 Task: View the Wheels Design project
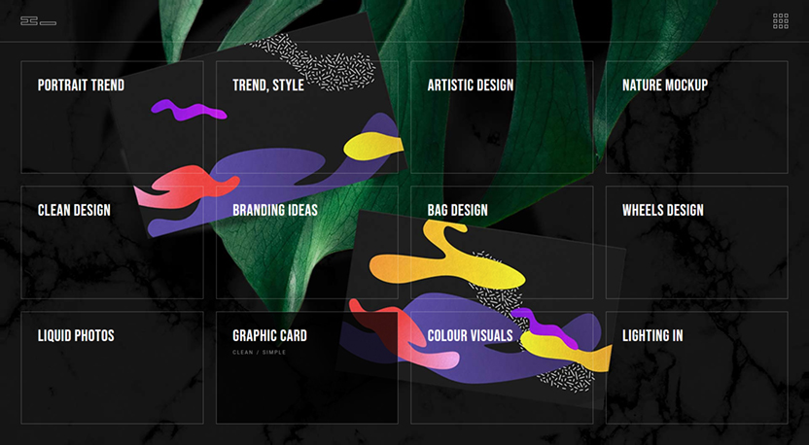(696, 242)
